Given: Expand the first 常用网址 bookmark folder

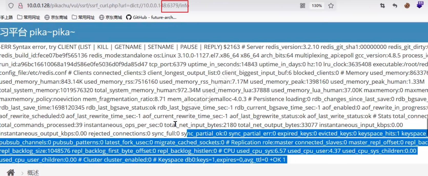Looking at the screenshot, I should click(29, 17).
